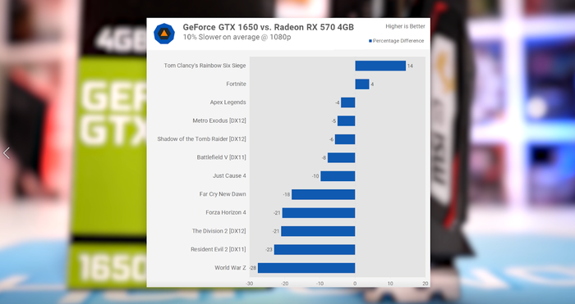Click the blue TechSpot logo icon
Image resolution: width=575 pixels, height=304 pixels.
pyautogui.click(x=164, y=34)
